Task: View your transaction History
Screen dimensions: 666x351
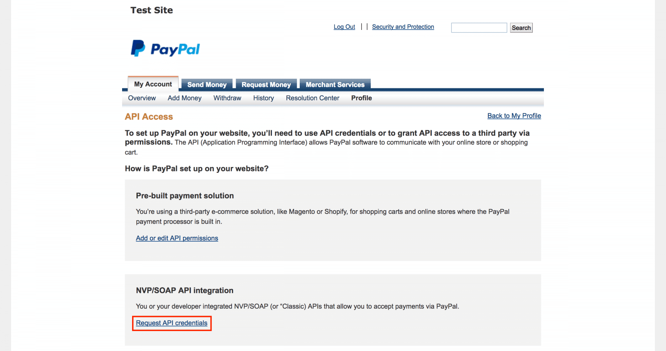Action: tap(263, 98)
